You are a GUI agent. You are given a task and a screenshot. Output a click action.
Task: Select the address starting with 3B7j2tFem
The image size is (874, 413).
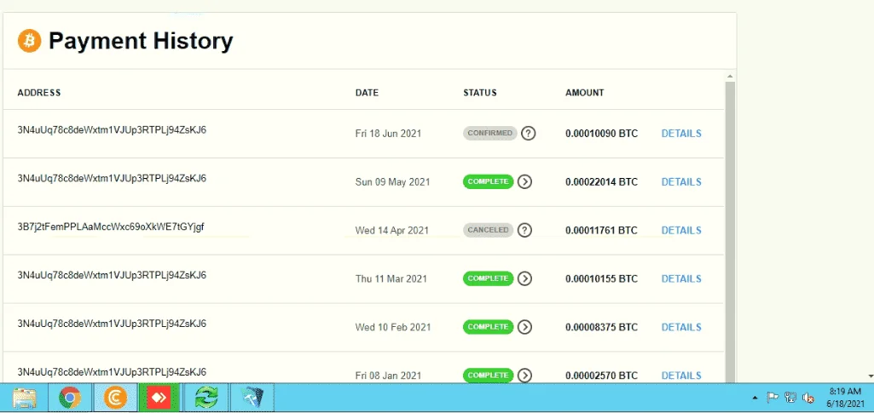coord(111,227)
